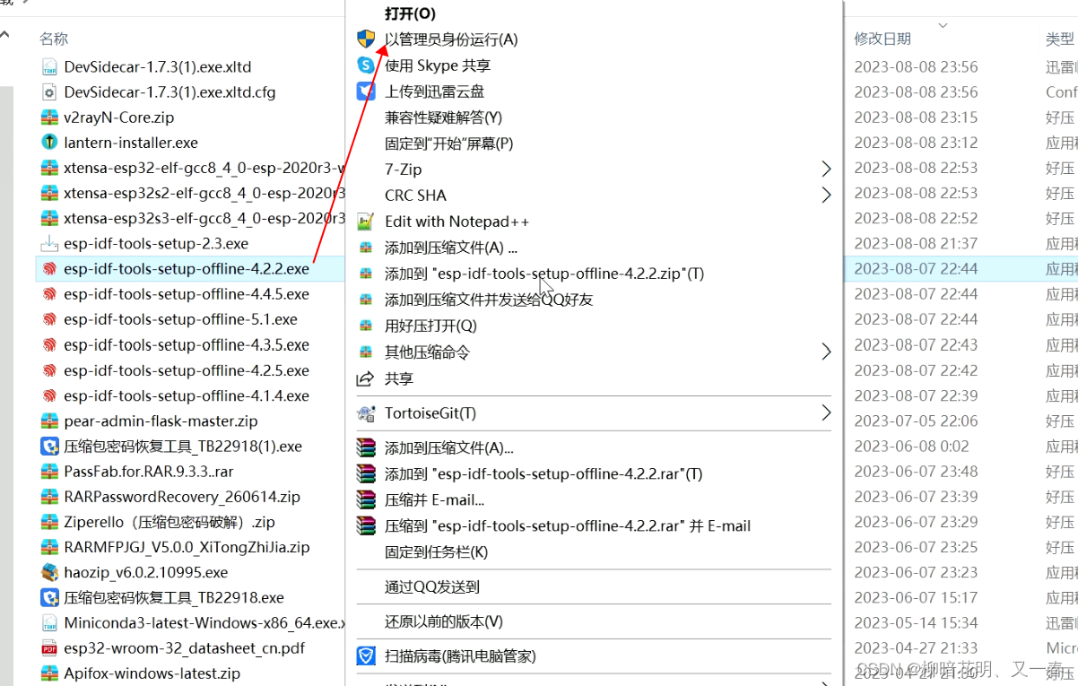Image resolution: width=1078 pixels, height=686 pixels.
Task: Click the icon of pear-admin-flask-master.zip
Action: 49,421
